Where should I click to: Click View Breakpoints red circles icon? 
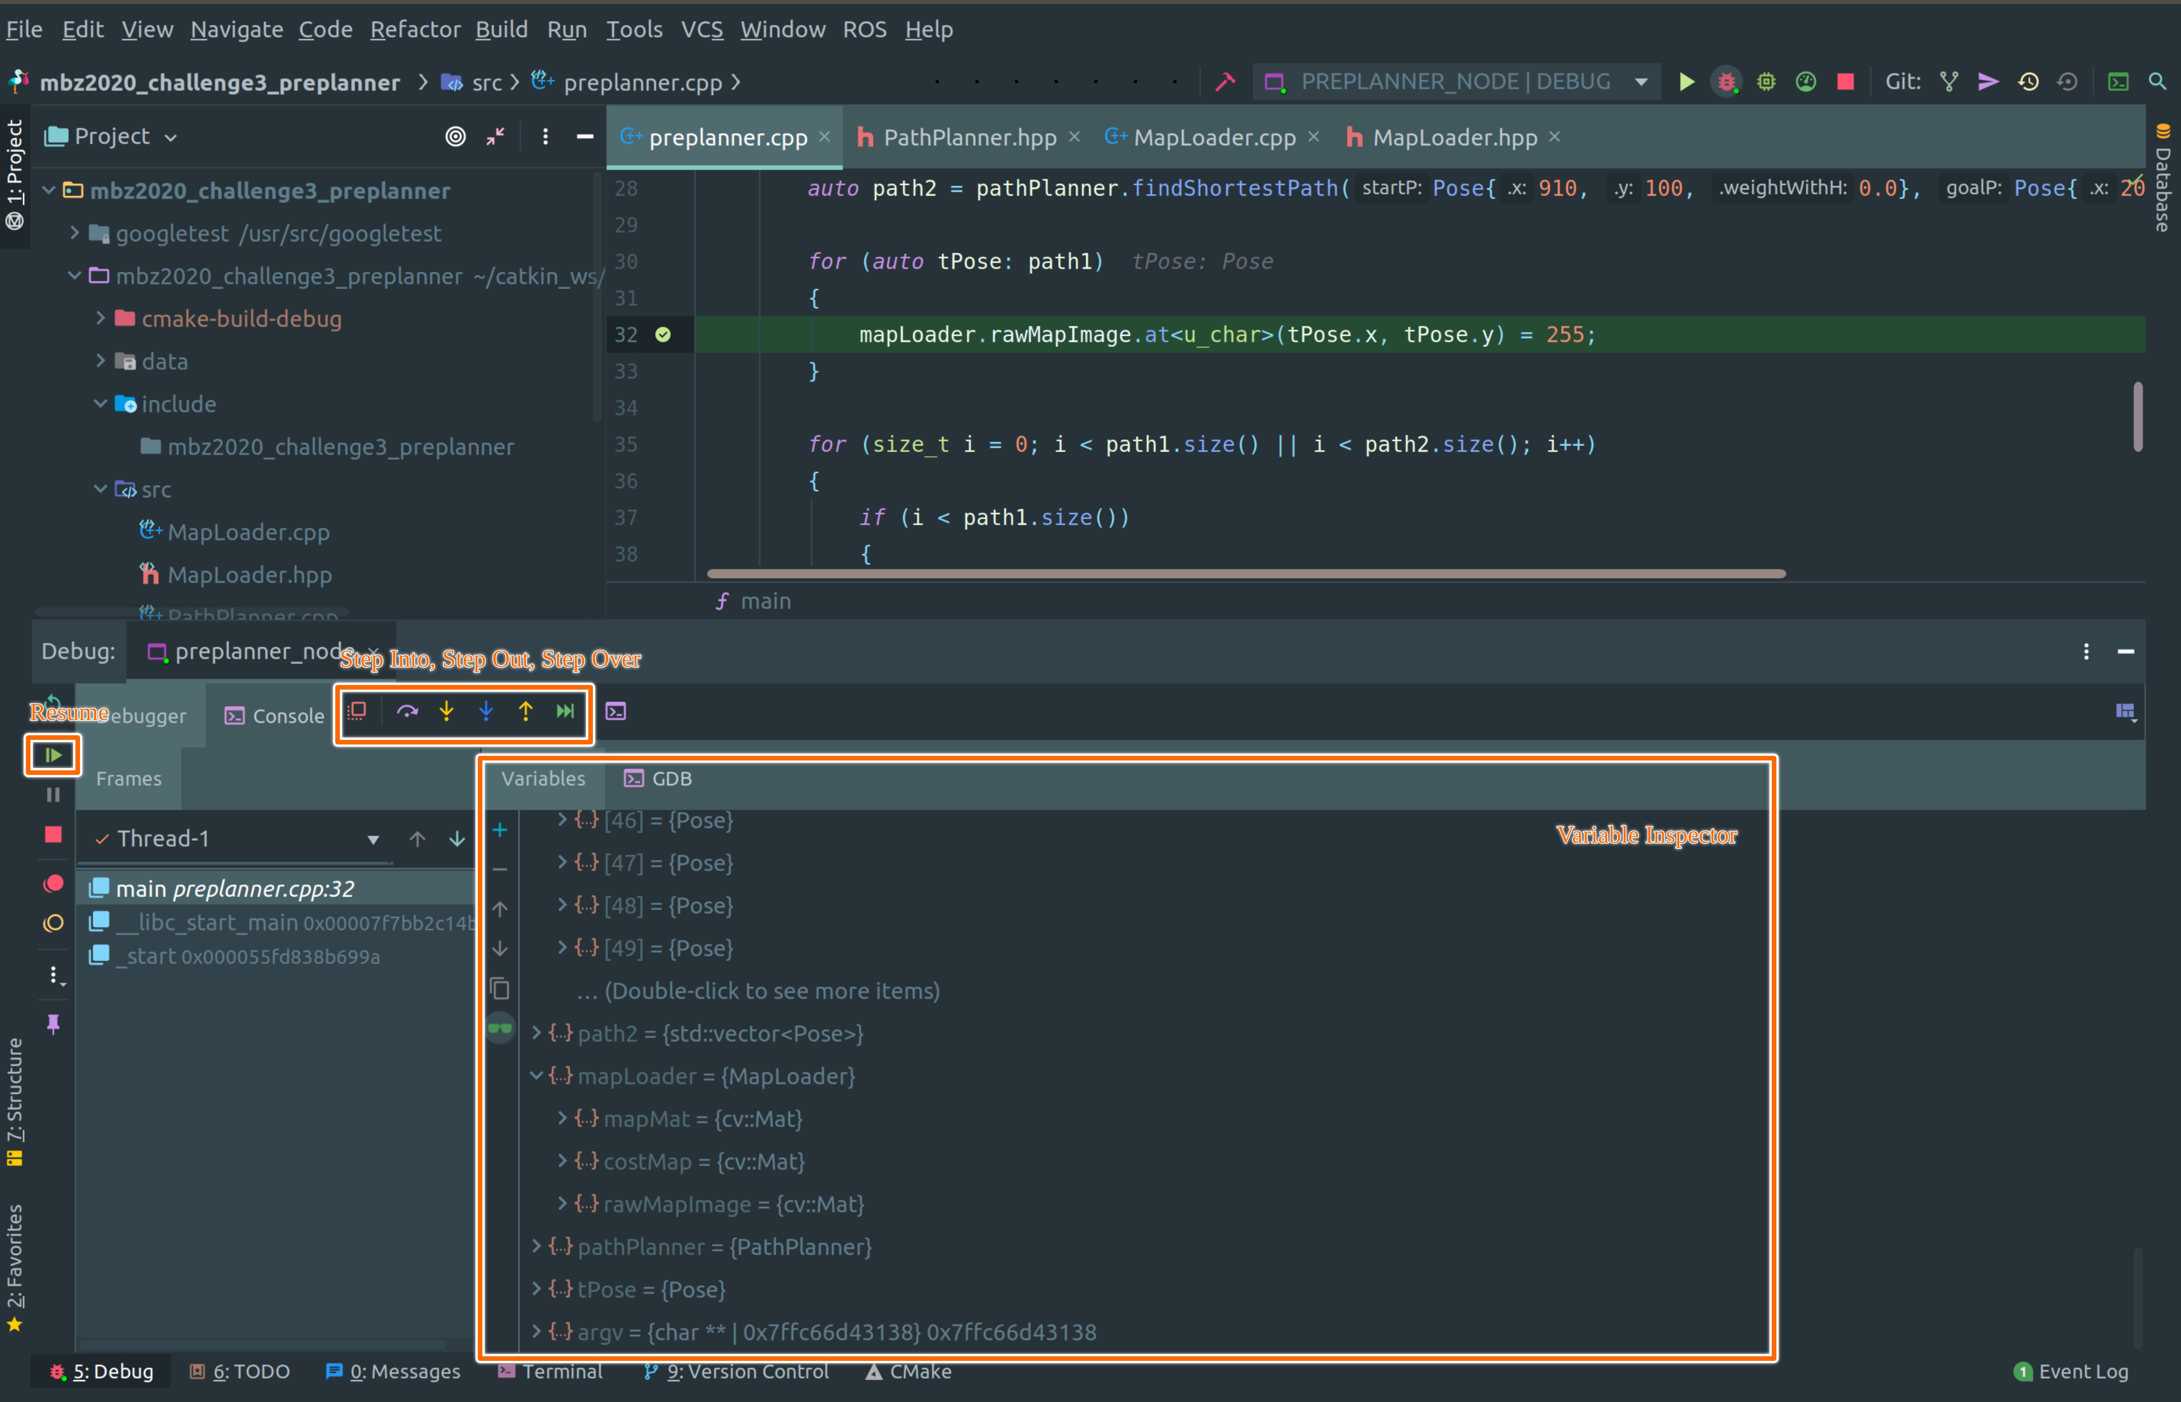click(x=53, y=883)
